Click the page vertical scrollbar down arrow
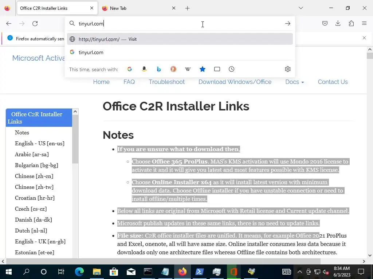The width and height of the screenshot is (373, 279). click(x=370, y=255)
